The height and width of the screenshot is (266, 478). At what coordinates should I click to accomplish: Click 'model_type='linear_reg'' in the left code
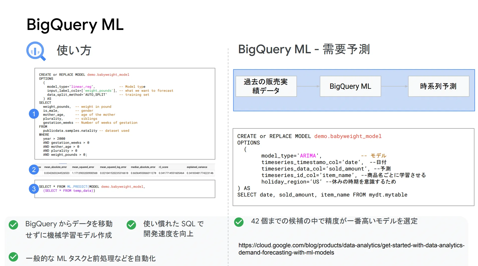tap(71, 86)
